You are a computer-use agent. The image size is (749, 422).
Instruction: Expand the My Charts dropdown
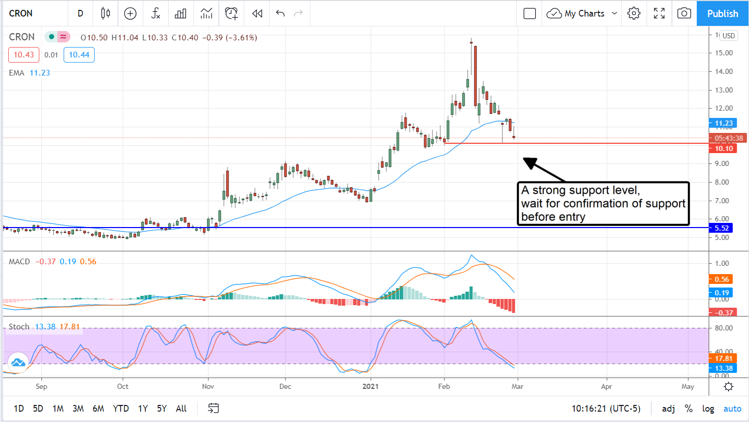[615, 13]
